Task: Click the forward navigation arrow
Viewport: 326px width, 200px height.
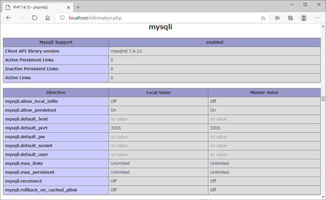Action: (22, 18)
